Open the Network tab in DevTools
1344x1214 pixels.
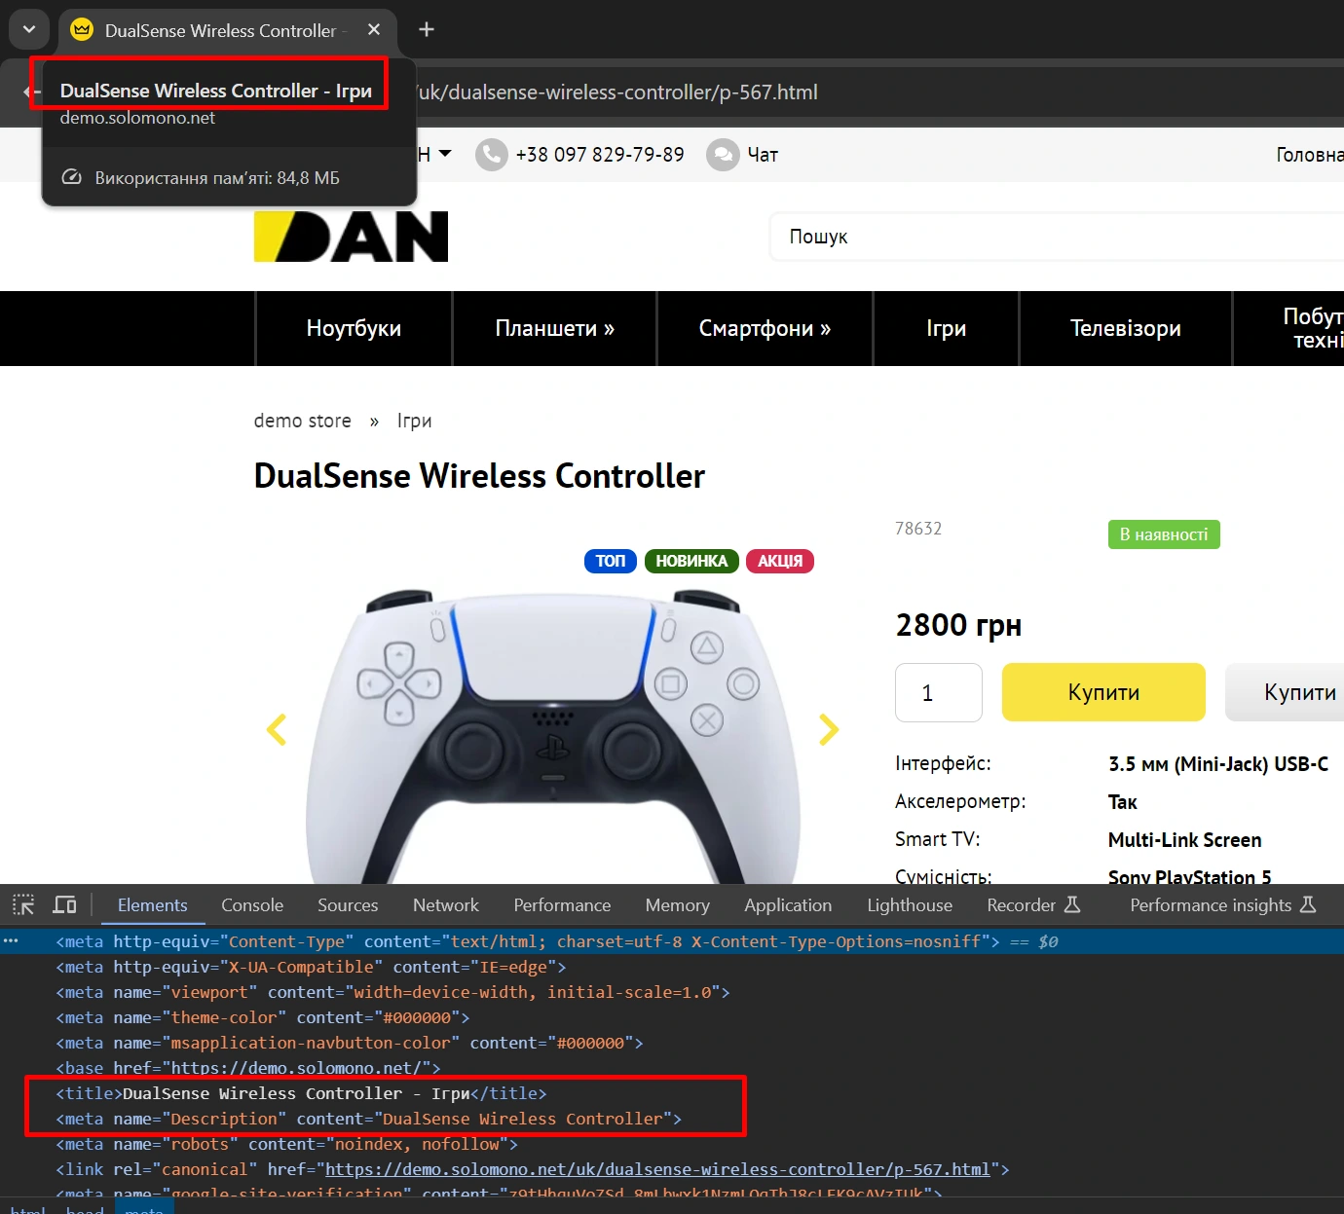tap(445, 905)
